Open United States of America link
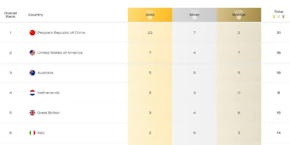The height and width of the screenshot is (145, 290). click(x=60, y=53)
